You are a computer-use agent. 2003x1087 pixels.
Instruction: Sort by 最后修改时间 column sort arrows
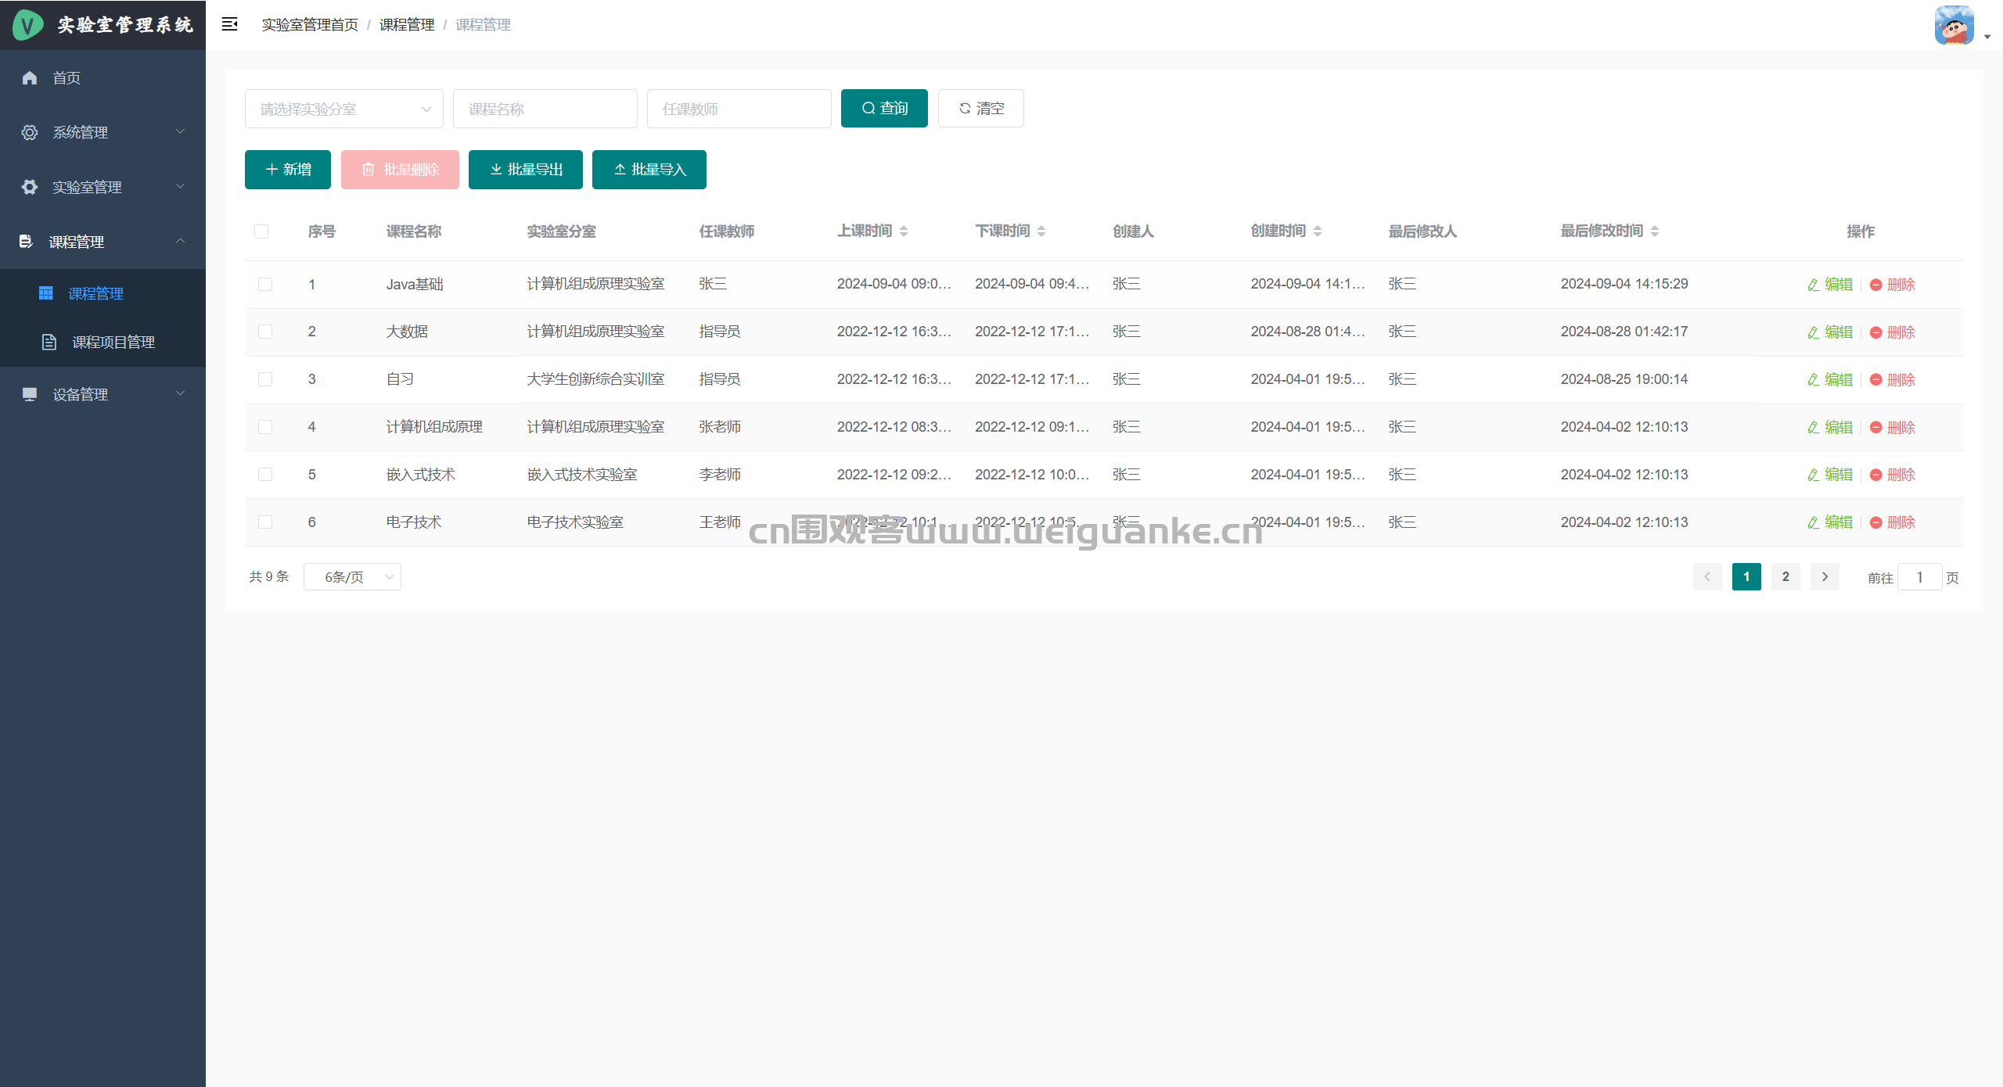point(1654,231)
